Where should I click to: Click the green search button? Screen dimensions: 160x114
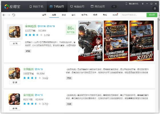(152, 15)
